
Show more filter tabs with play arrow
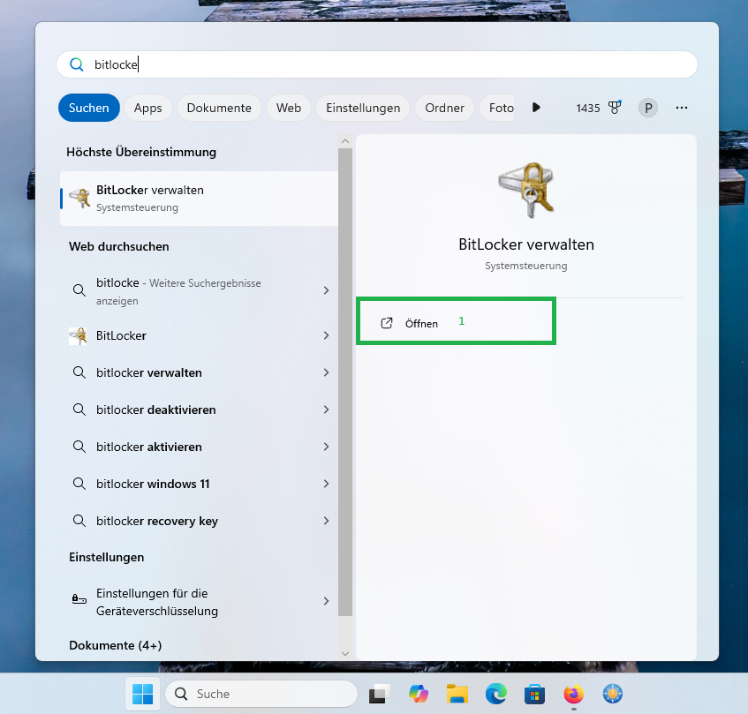[x=536, y=108]
